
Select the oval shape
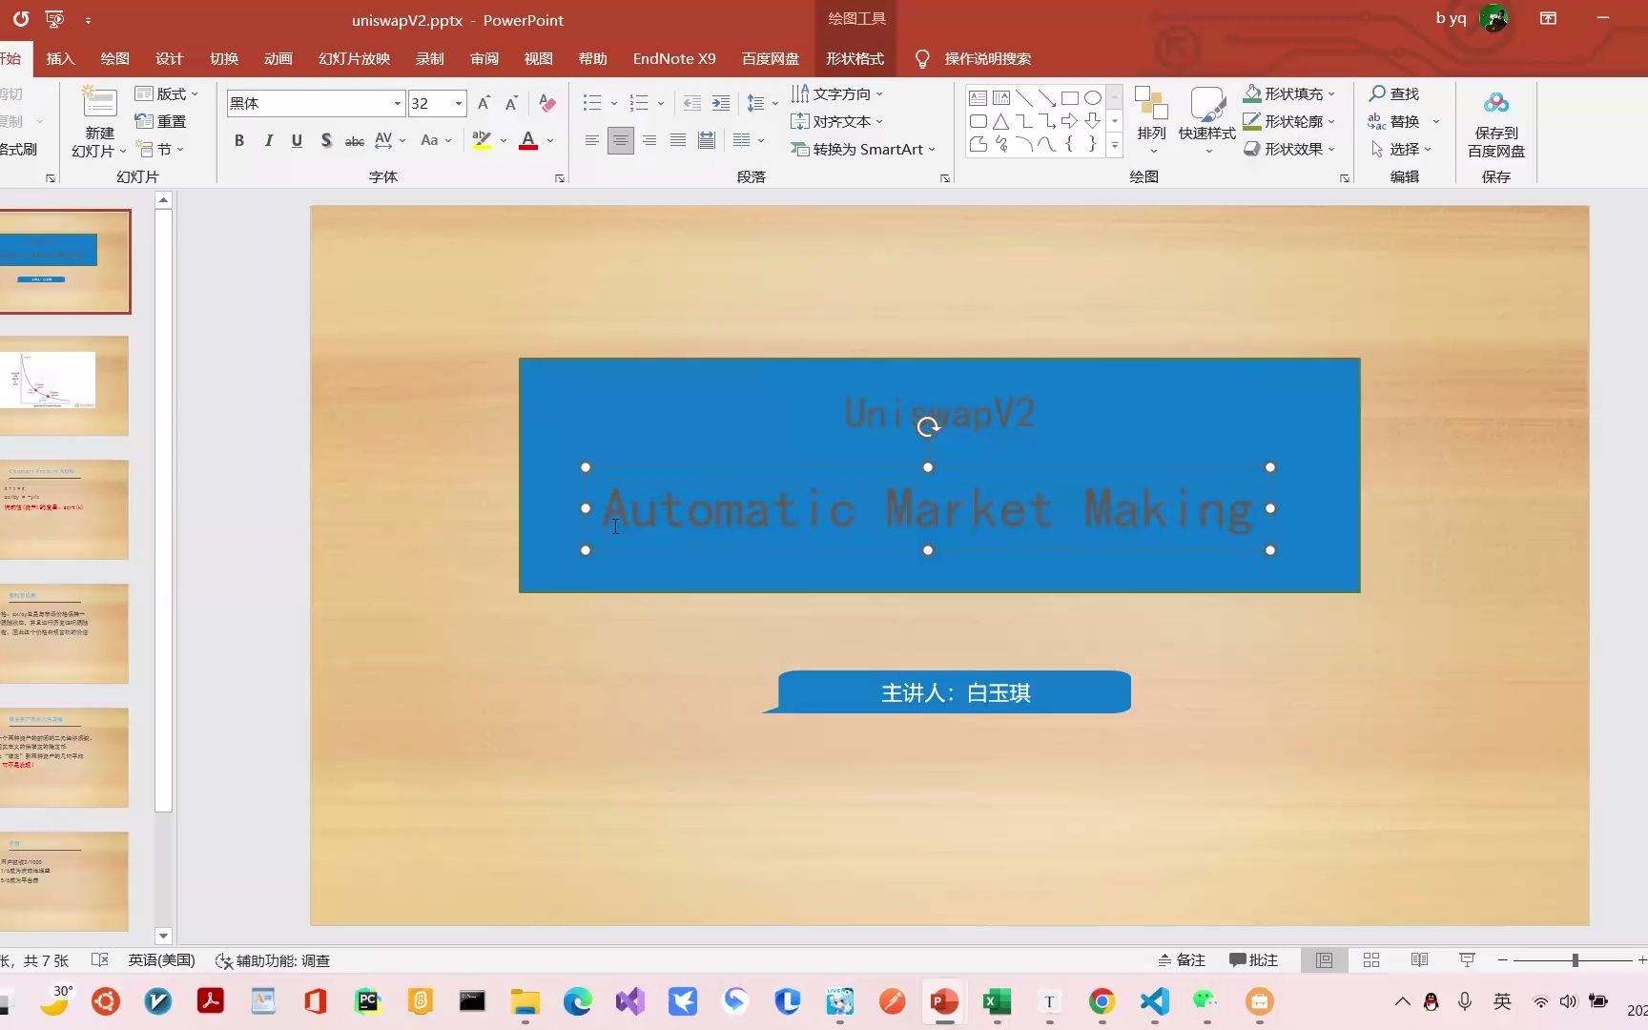[1093, 98]
